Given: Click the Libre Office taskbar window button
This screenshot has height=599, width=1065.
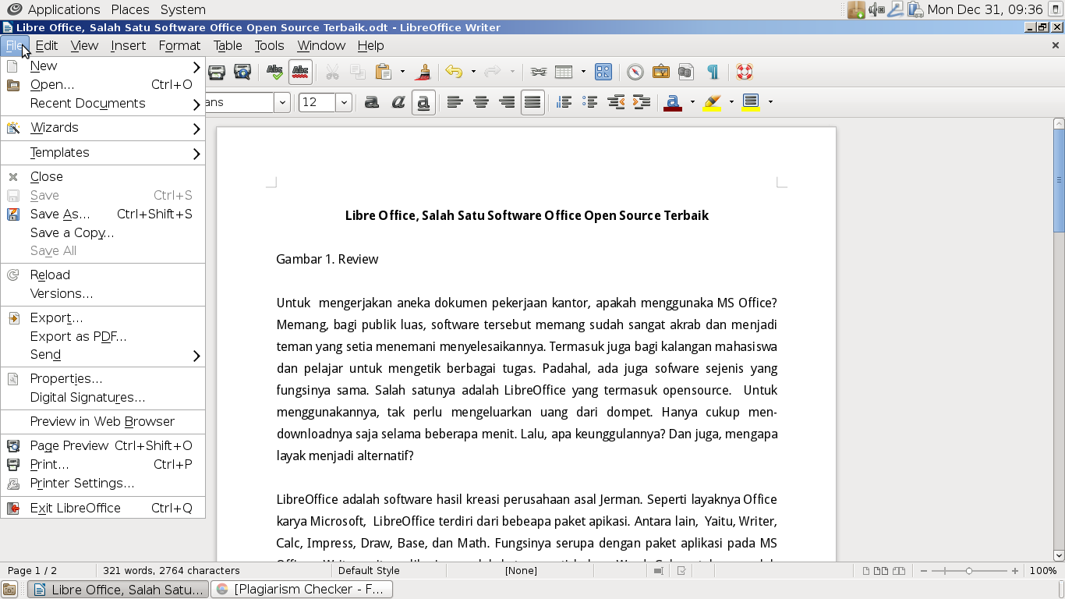Looking at the screenshot, I should point(119,590).
